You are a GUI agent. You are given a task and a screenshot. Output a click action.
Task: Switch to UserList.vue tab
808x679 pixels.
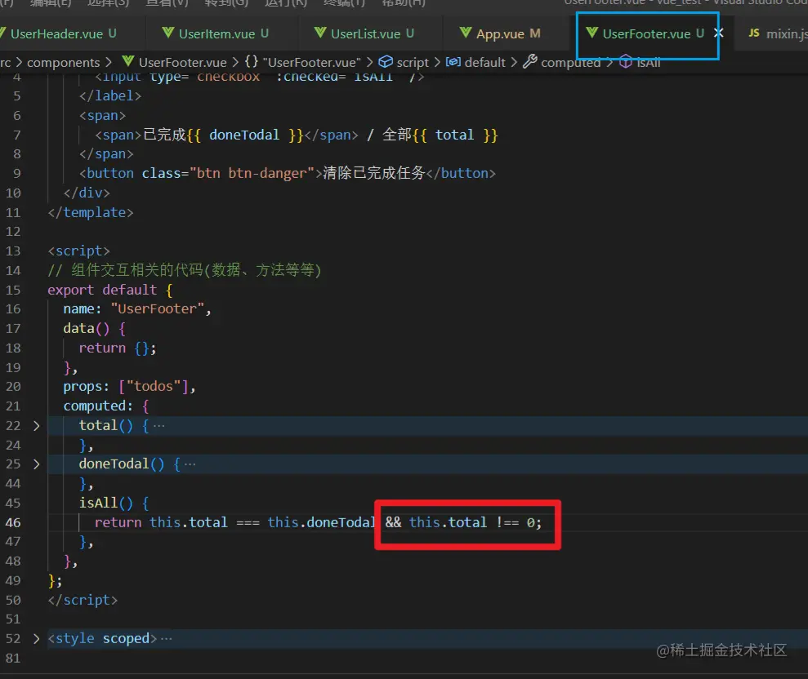(365, 34)
